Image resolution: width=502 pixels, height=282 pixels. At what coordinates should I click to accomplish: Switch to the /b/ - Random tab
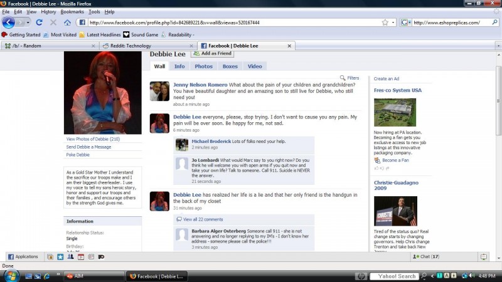tap(50, 46)
